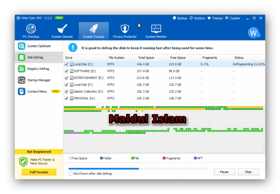This screenshot has height=194, width=280.
Task: Click the System Optimizer gear icon
Action: [21, 46]
